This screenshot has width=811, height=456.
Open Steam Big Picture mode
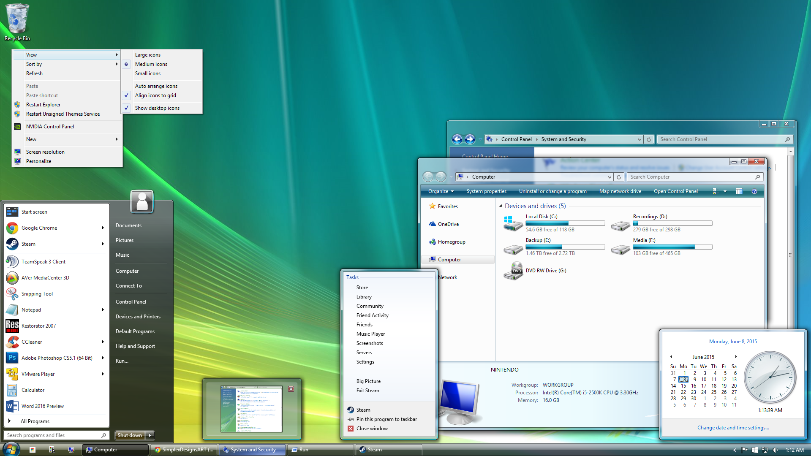367,381
